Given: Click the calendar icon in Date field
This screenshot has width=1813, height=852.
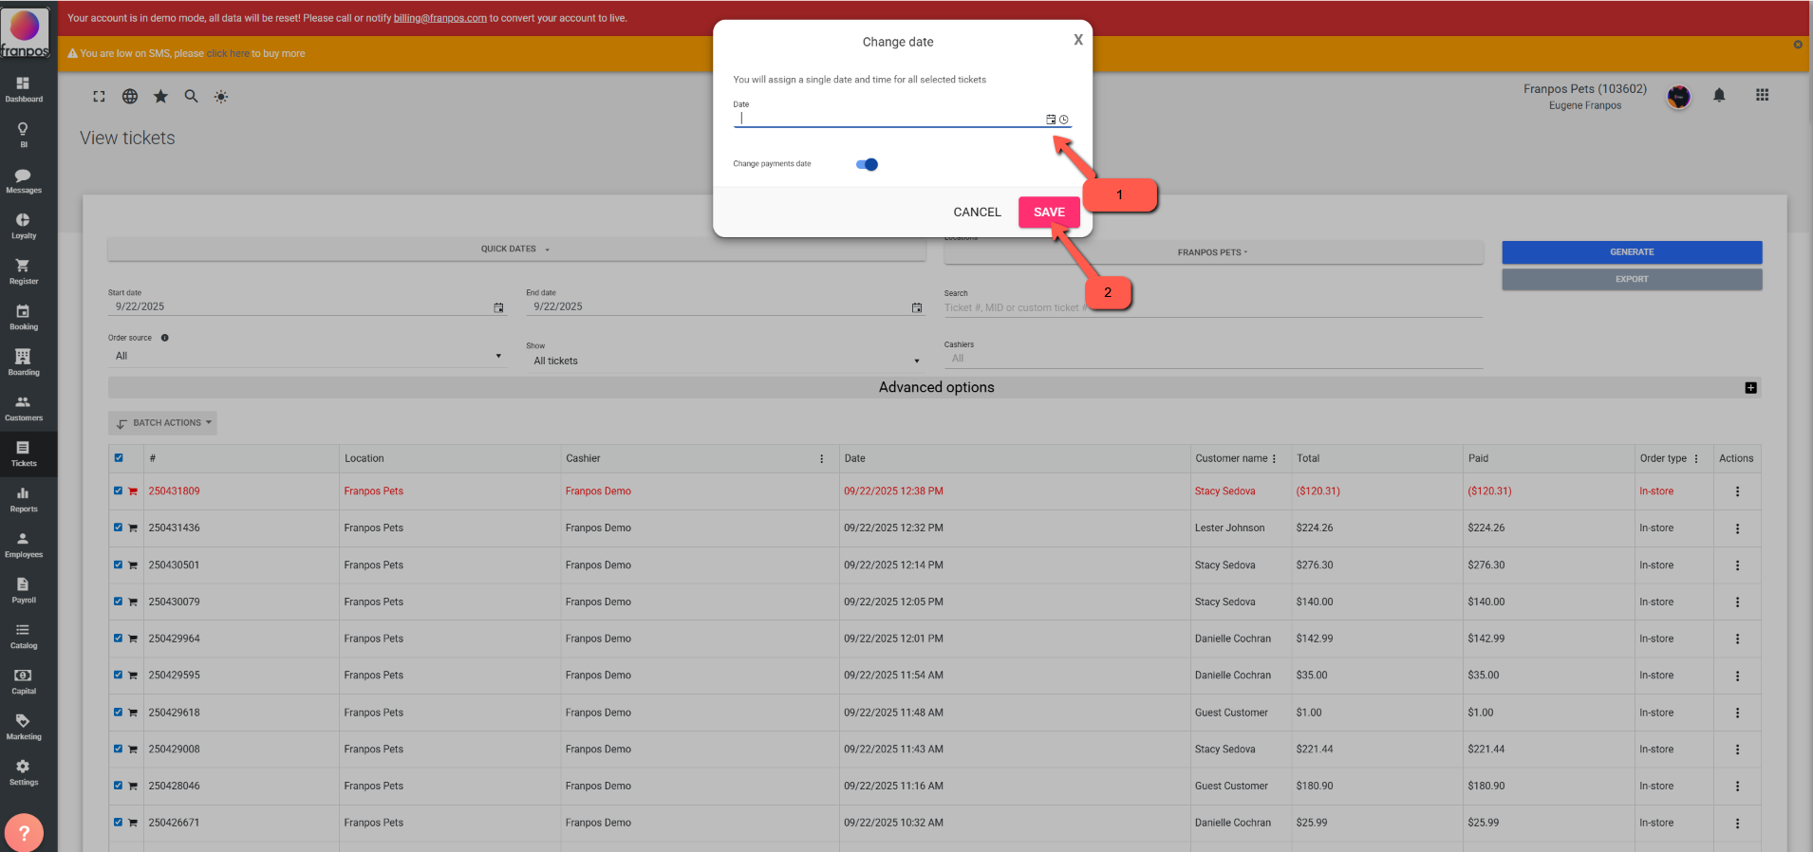Looking at the screenshot, I should pyautogui.click(x=1051, y=120).
